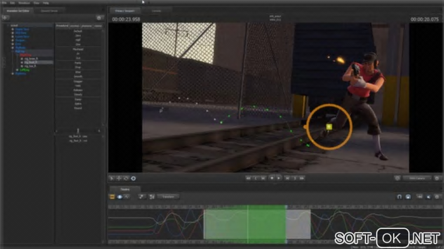Switch to the Motion Editor mode
This screenshot has width=444, height=249.
120,197
